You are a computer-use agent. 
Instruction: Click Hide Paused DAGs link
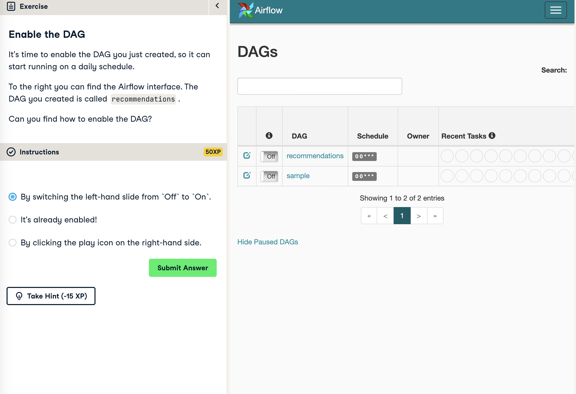coord(268,242)
